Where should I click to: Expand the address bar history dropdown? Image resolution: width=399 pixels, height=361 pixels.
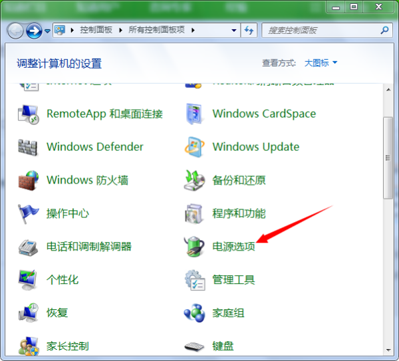[x=233, y=31]
